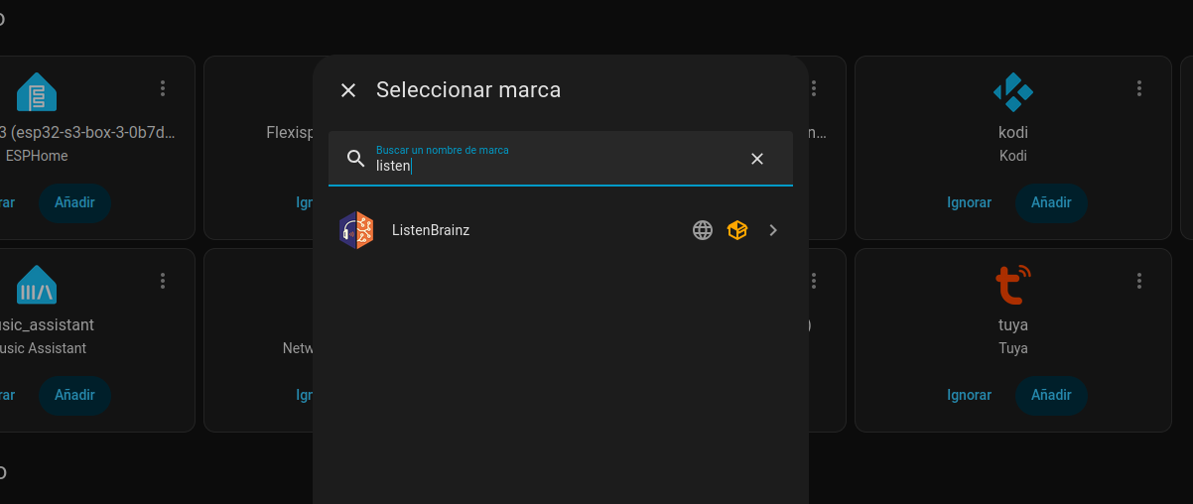This screenshot has width=1193, height=504.
Task: Add the ESPHome device with Añadir
Action: (x=74, y=202)
